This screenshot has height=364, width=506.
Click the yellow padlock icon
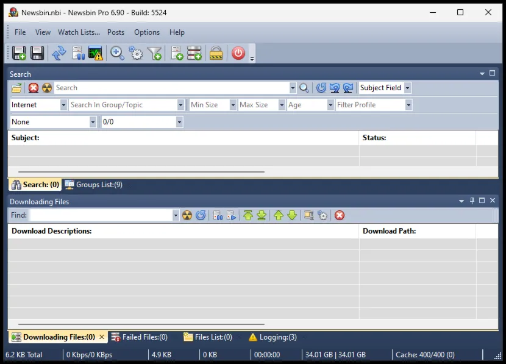point(216,53)
